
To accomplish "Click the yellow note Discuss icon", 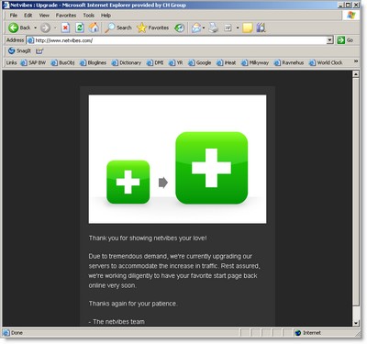I will [x=248, y=28].
